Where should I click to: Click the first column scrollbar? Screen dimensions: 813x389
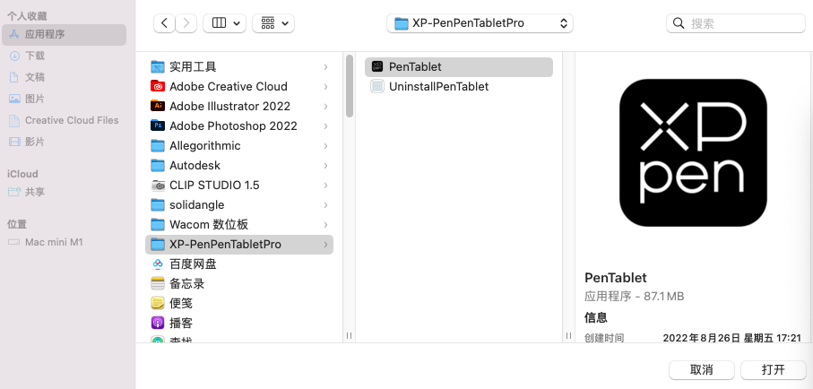point(350,86)
